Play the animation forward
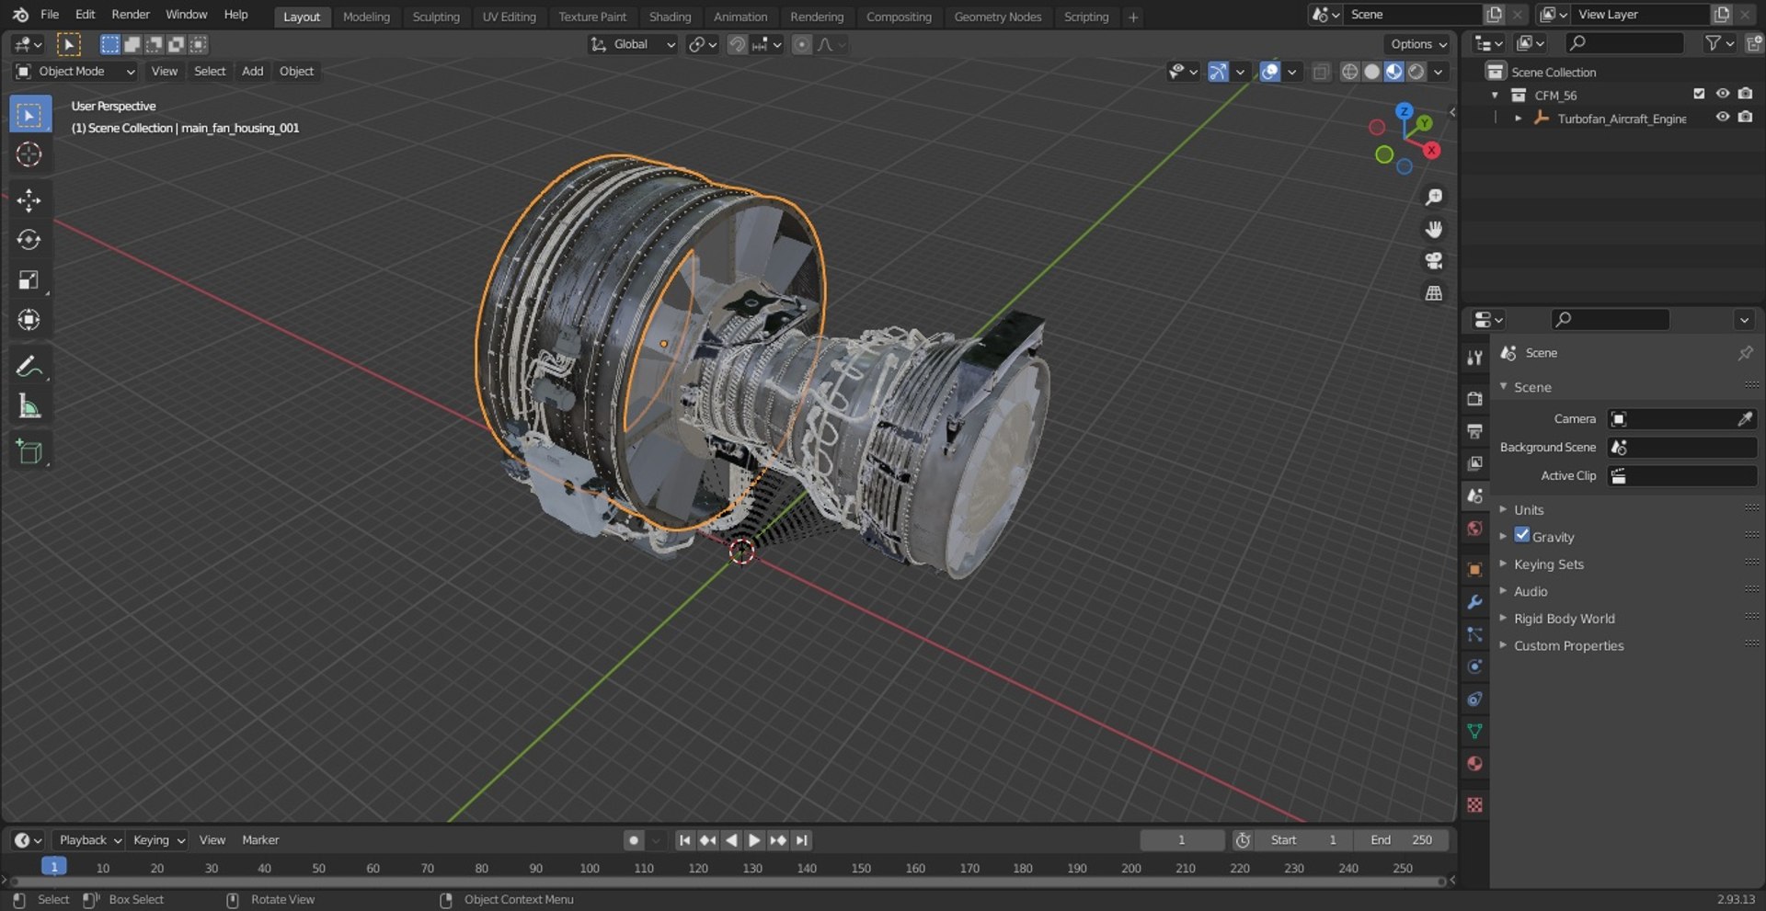 [754, 840]
